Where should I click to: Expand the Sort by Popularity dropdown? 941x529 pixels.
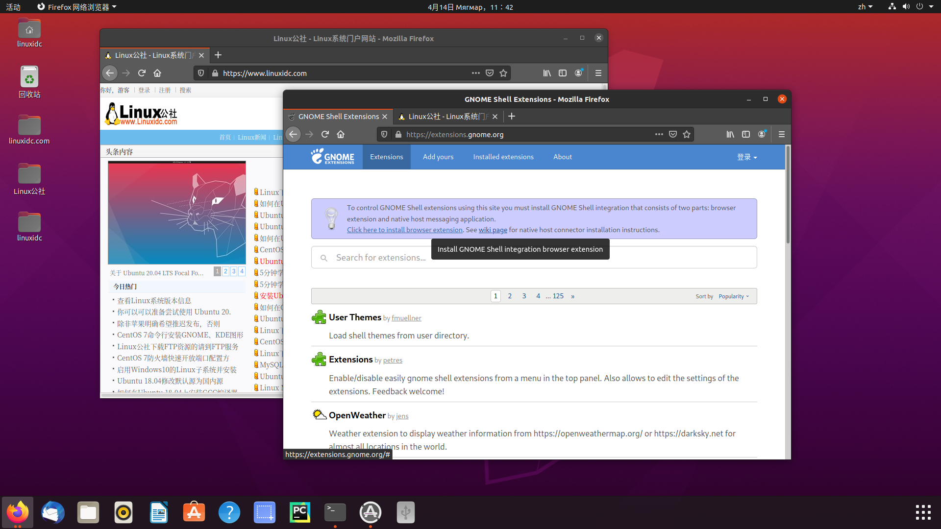[x=734, y=296]
